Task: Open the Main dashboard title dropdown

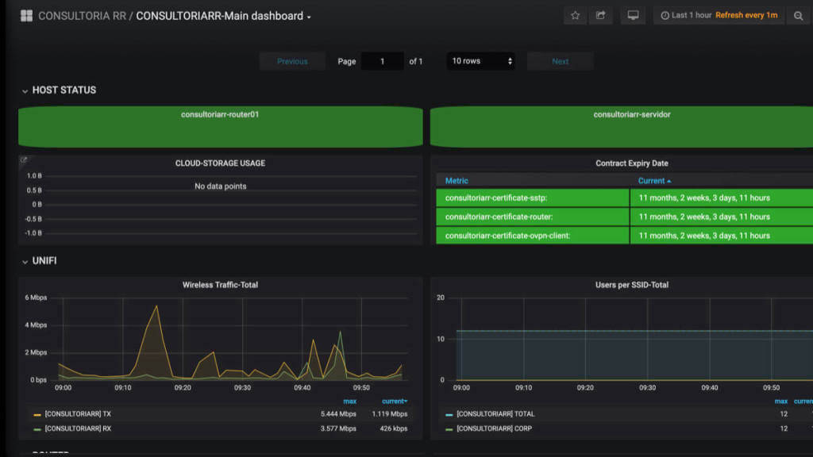Action: [x=223, y=16]
